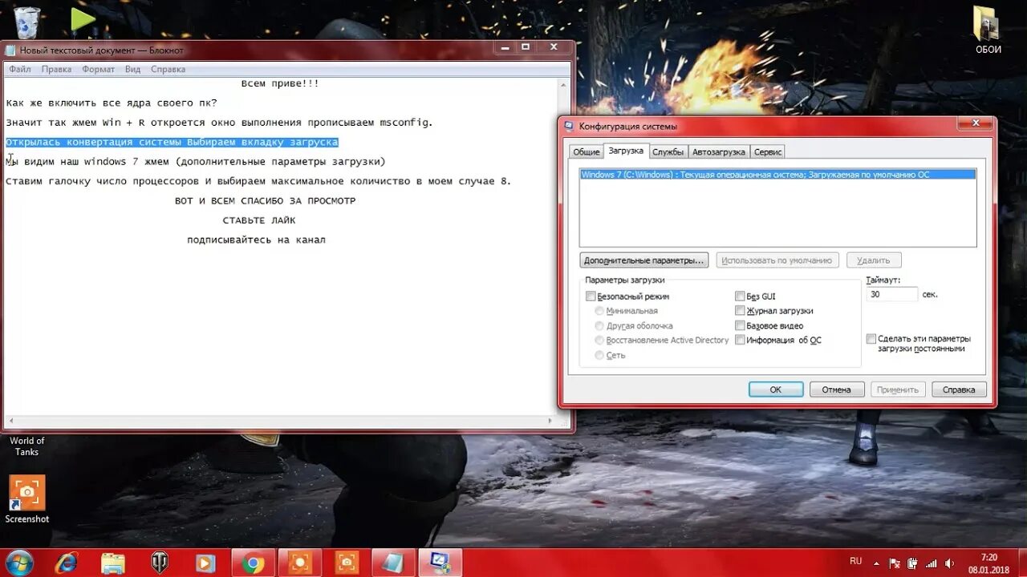Click OK in System Configuration
1027x577 pixels.
click(x=776, y=389)
